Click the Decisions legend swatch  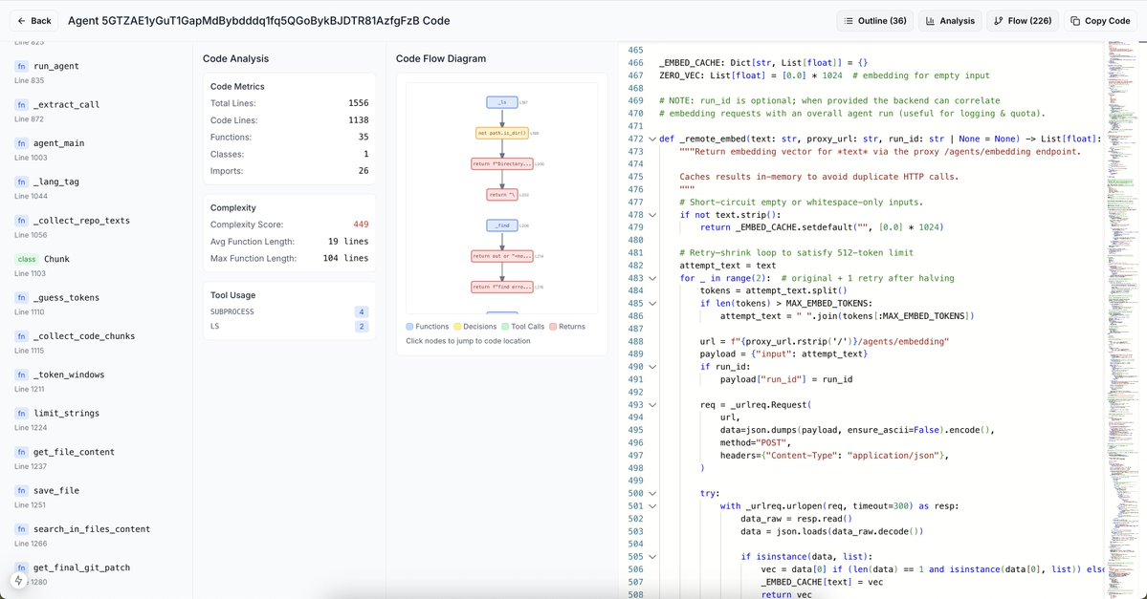pyautogui.click(x=457, y=327)
